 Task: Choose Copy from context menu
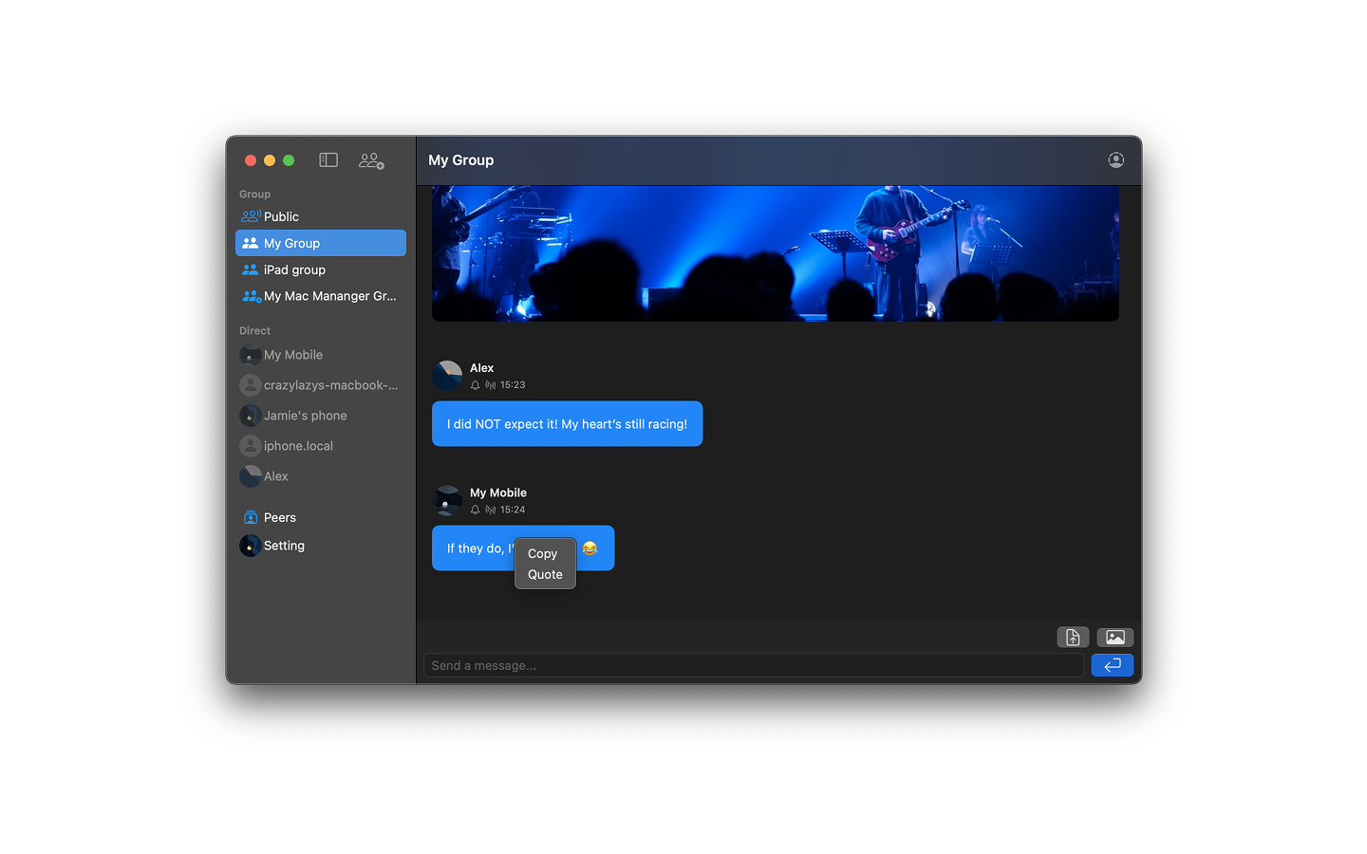pyautogui.click(x=543, y=553)
